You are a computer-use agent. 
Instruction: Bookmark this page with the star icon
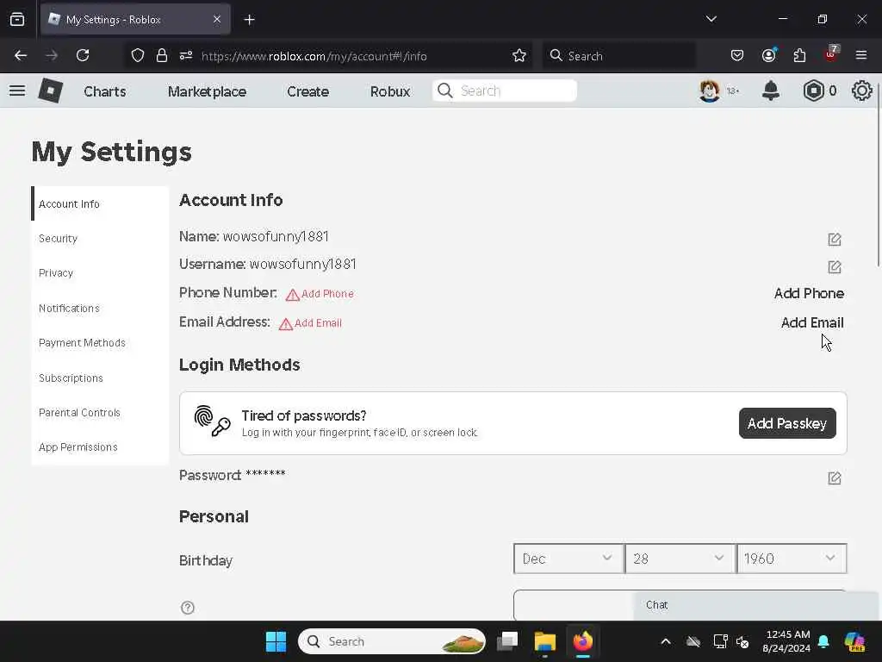pos(519,55)
